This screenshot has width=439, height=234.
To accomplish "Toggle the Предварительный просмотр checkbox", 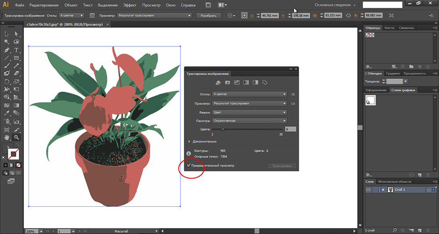I will pos(189,166).
